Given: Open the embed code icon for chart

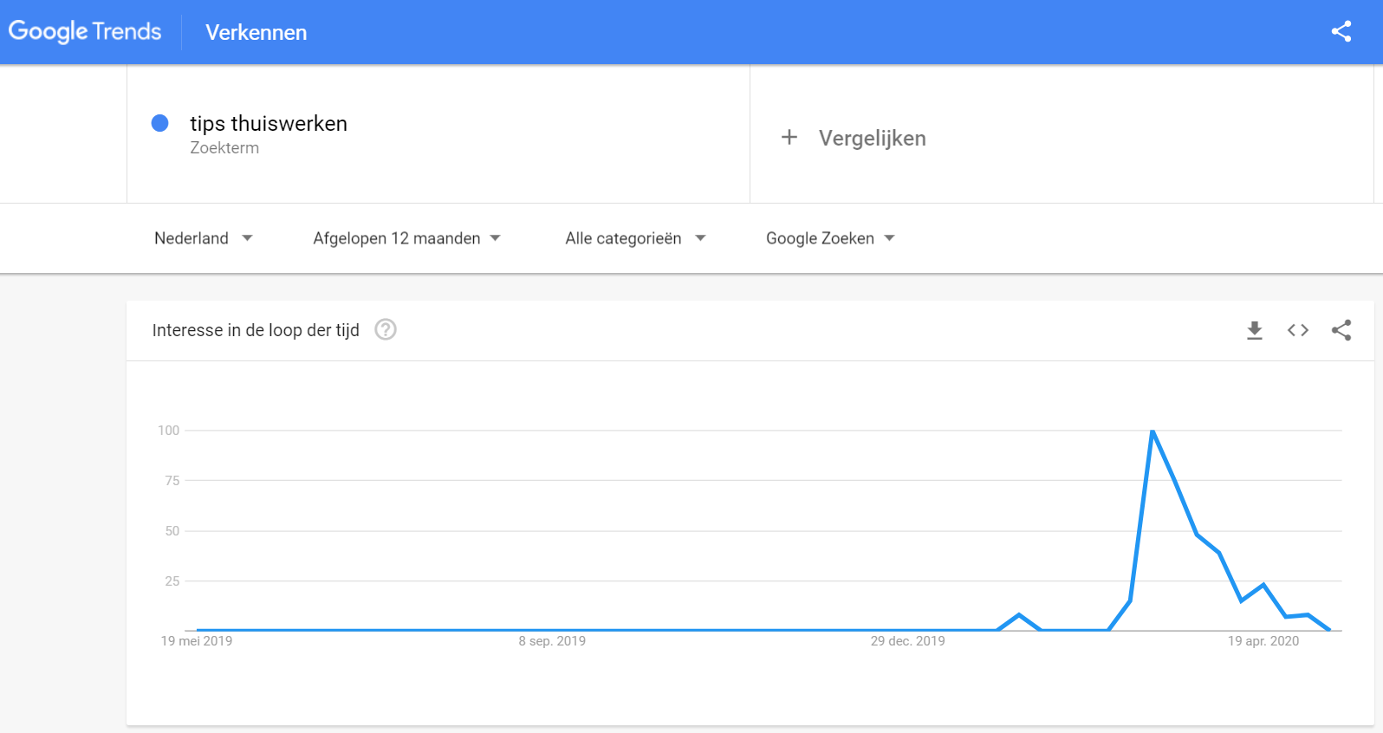Looking at the screenshot, I should tap(1297, 330).
